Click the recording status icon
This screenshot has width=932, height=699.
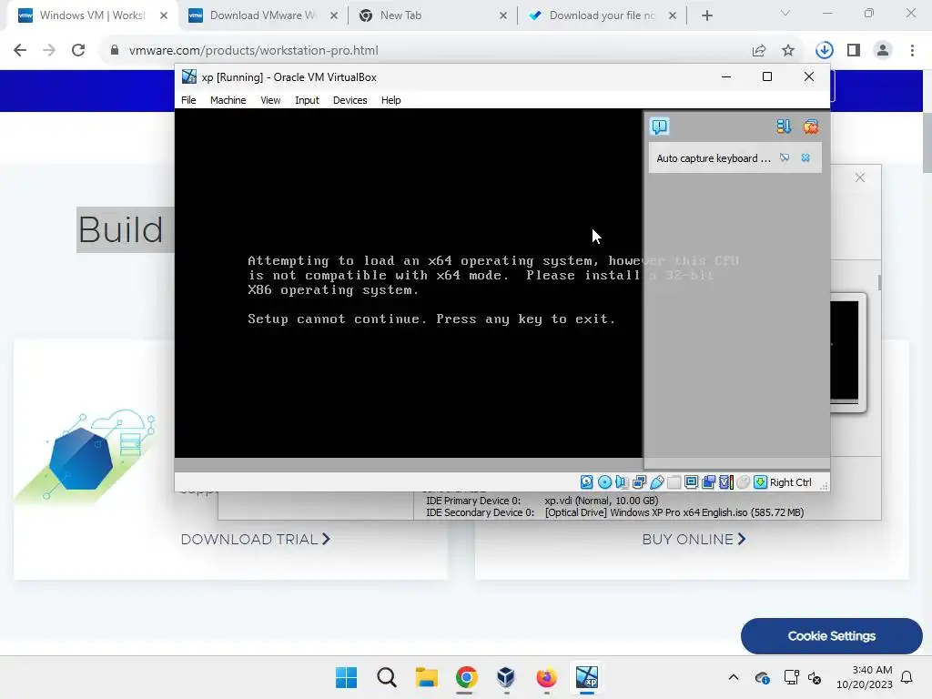point(708,482)
